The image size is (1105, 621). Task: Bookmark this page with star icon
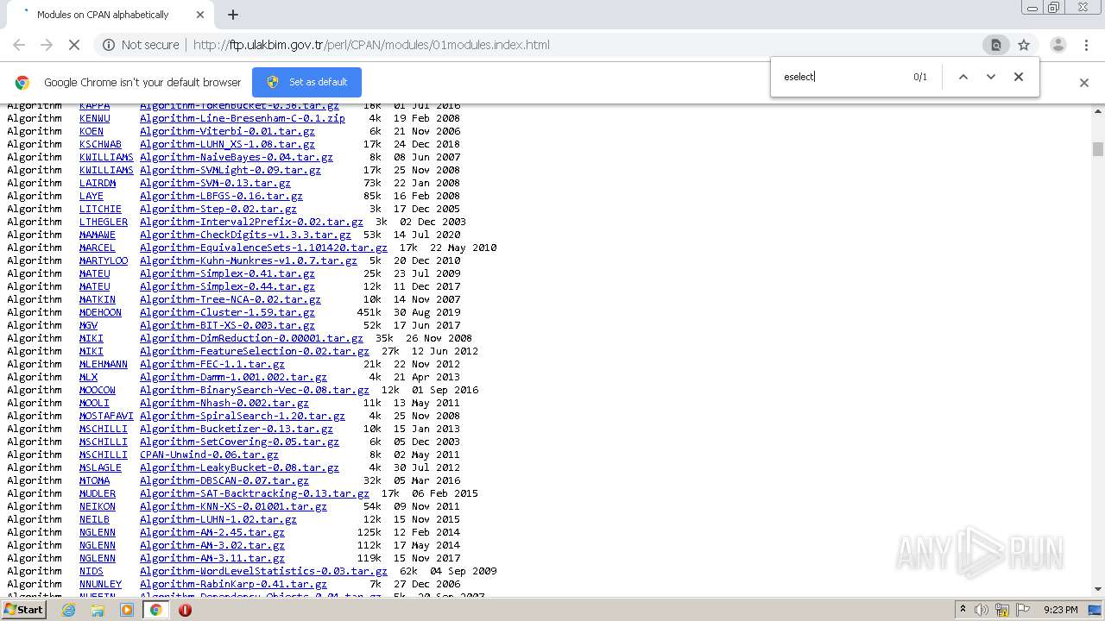(x=1024, y=45)
